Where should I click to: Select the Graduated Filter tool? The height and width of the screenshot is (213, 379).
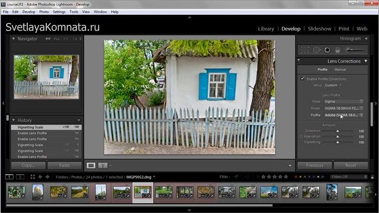click(338, 50)
